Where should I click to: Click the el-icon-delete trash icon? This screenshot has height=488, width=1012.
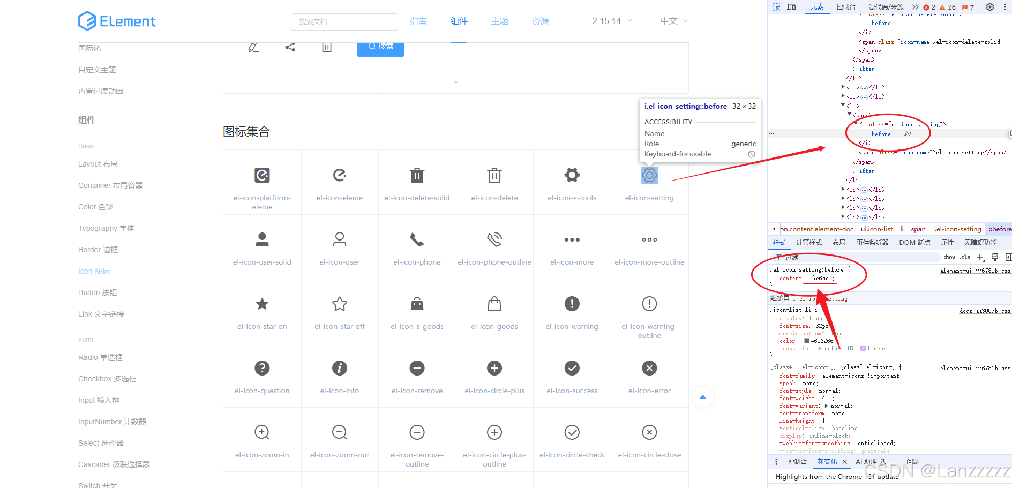coord(494,175)
